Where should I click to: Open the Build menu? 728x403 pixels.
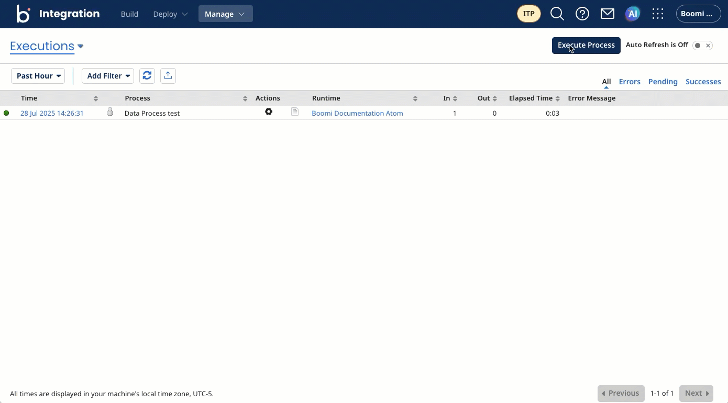129,14
